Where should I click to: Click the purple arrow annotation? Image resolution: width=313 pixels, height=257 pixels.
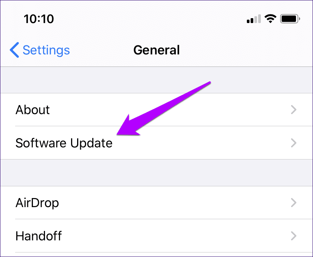point(164,108)
